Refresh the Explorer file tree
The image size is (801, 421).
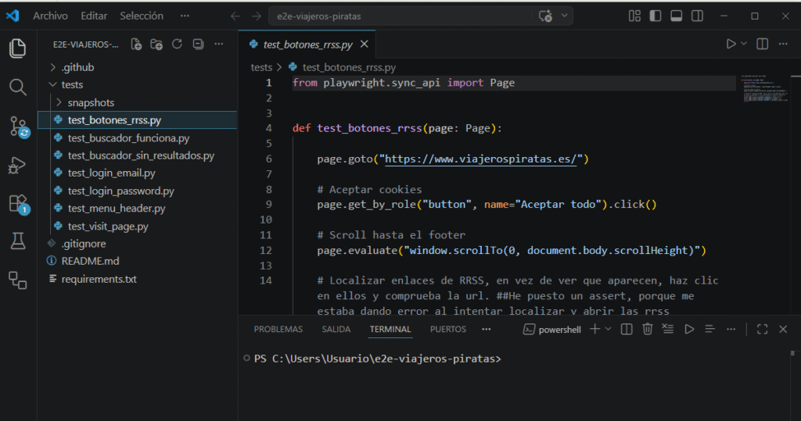pos(178,45)
